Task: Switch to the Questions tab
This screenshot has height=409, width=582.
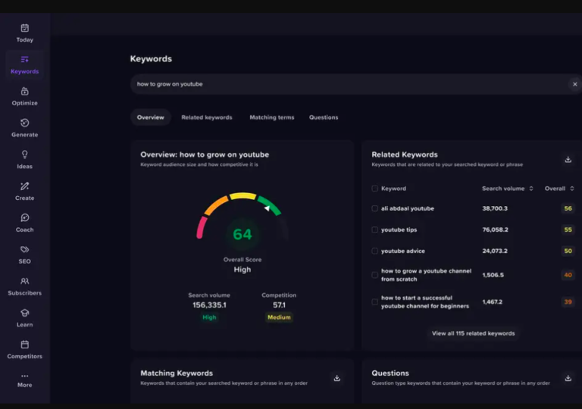Action: (324, 117)
